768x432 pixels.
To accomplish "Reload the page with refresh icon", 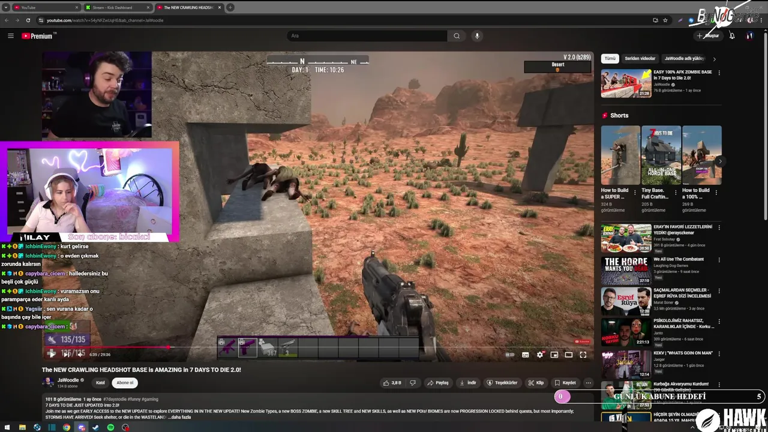I will (28, 20).
